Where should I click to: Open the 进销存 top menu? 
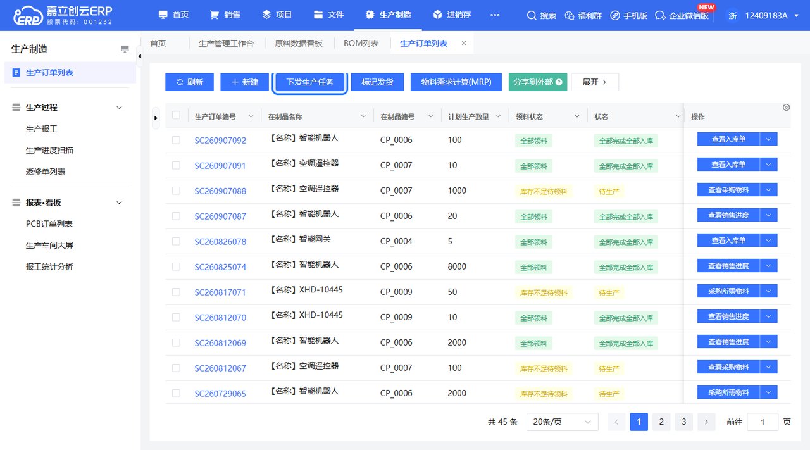[452, 15]
